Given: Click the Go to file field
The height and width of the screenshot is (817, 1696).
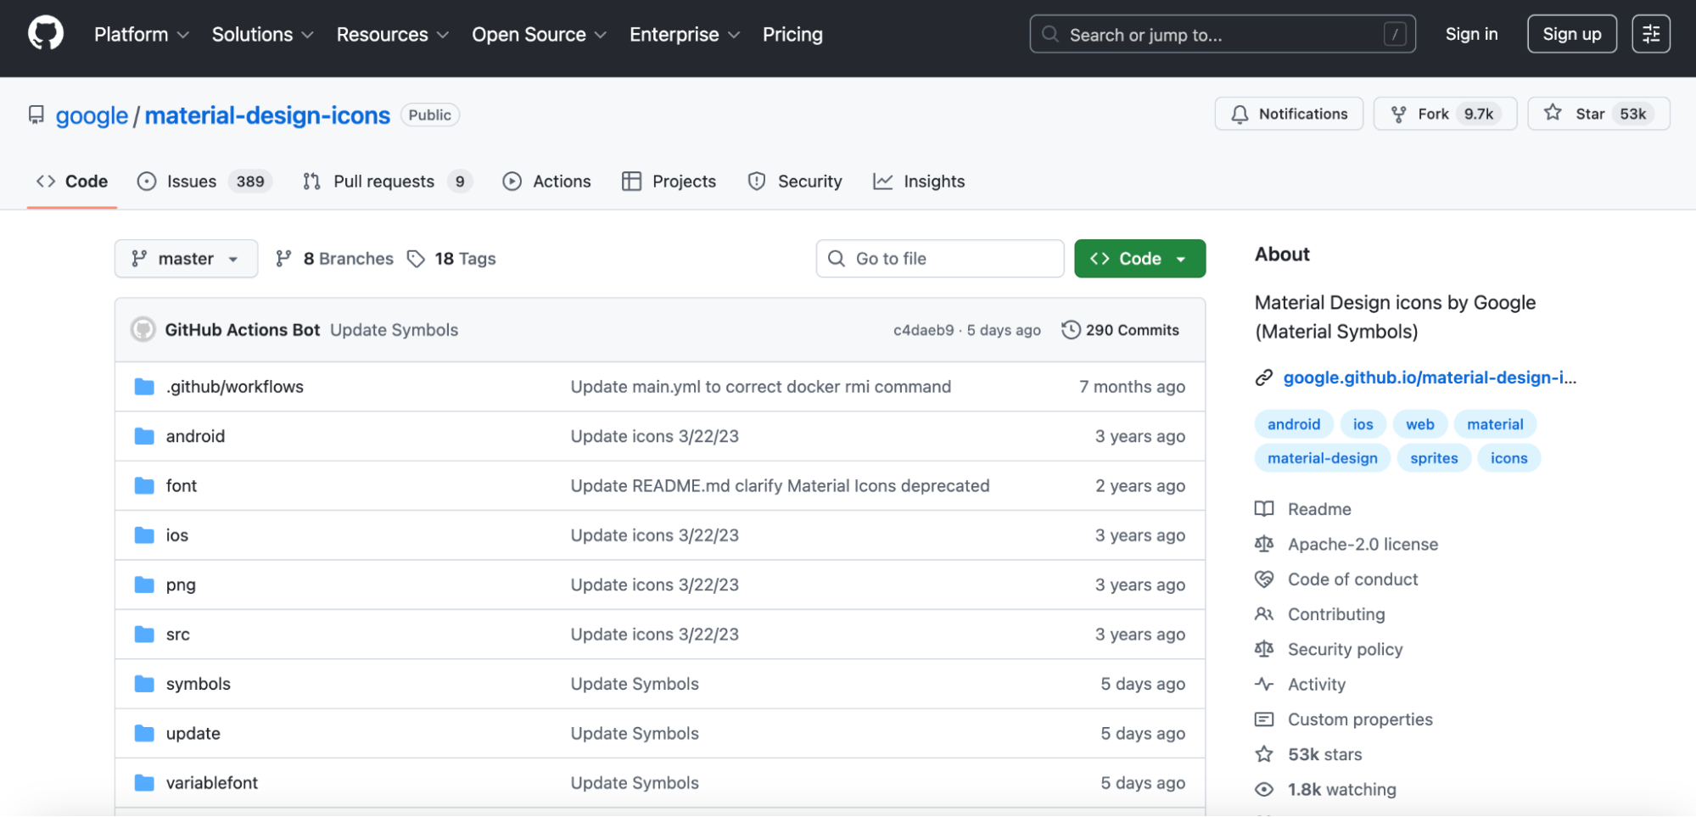Looking at the screenshot, I should pos(939,259).
